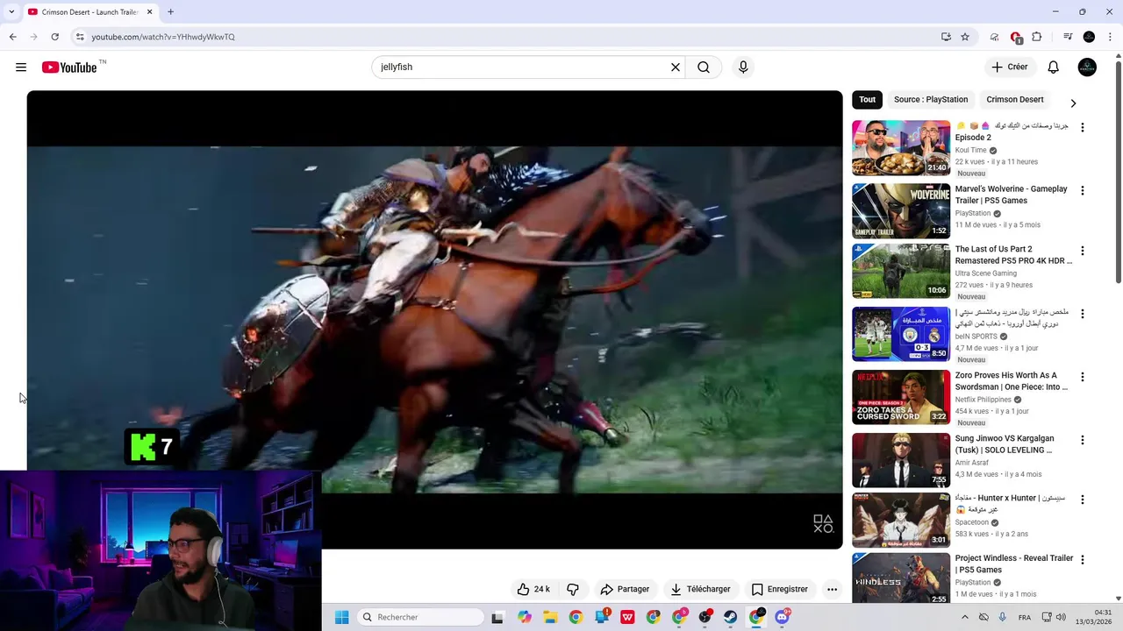Image resolution: width=1123 pixels, height=631 pixels.
Task: Install app icon in address bar
Action: click(946, 37)
